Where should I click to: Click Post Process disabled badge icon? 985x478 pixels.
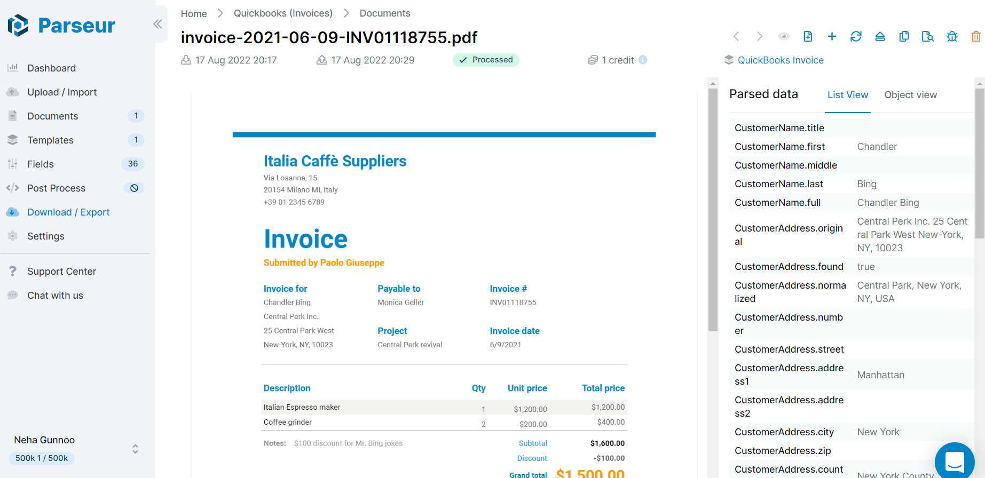[x=134, y=188]
